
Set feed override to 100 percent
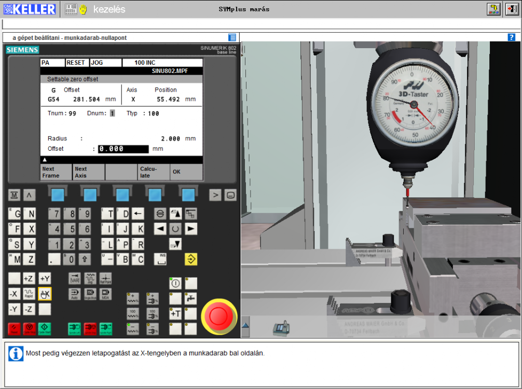132,313
